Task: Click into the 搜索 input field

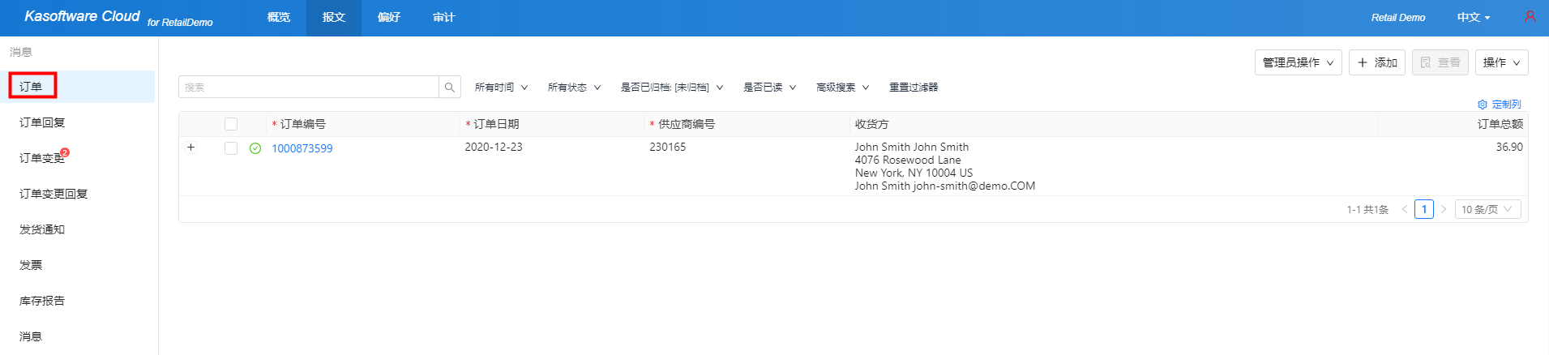Action: coord(308,88)
